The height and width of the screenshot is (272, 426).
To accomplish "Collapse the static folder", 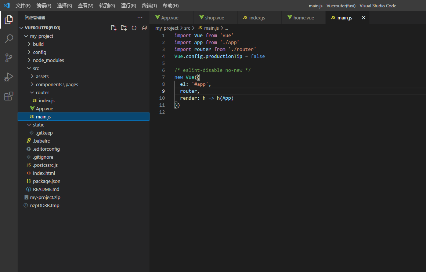I will point(83,125).
